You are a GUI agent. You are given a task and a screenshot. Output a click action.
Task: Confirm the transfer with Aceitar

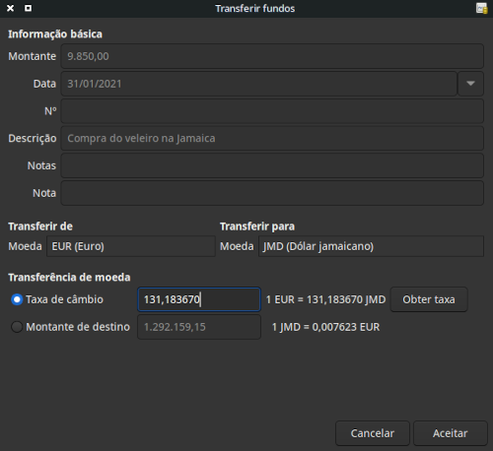(x=451, y=433)
